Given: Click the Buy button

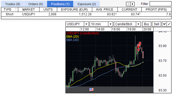Looking at the screenshot, I should click(147, 24).
